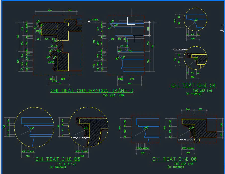
Task: Pick the elevation marker arrow symbol
Action: point(89,21)
